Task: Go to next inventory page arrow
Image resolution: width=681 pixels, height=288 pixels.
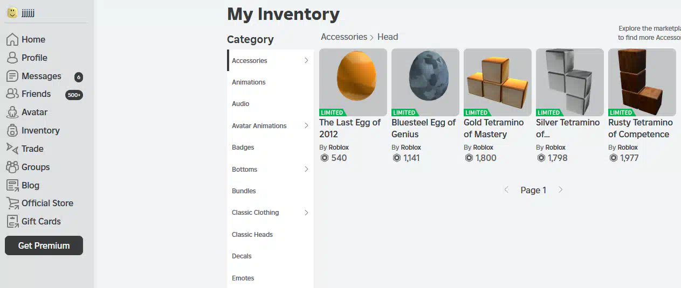Action: point(561,190)
